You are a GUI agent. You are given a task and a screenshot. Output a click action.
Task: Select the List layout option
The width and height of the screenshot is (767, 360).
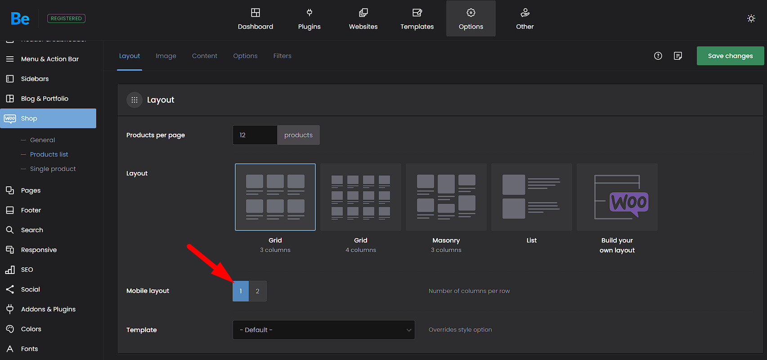[x=532, y=197]
